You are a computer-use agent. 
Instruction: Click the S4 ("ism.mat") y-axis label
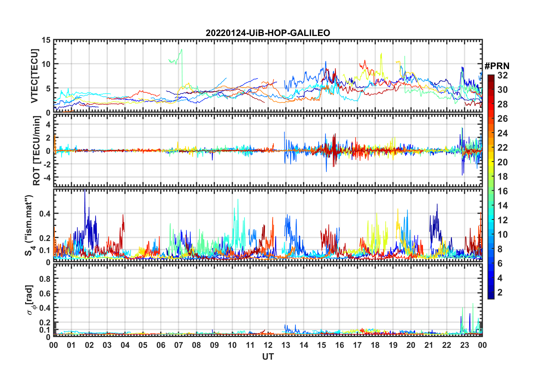29,225
